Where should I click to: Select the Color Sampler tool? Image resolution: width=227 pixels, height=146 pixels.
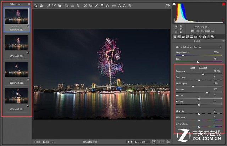coord(54,6)
